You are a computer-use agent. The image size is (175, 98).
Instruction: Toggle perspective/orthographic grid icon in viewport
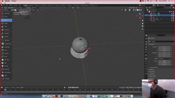[x=142, y=29]
